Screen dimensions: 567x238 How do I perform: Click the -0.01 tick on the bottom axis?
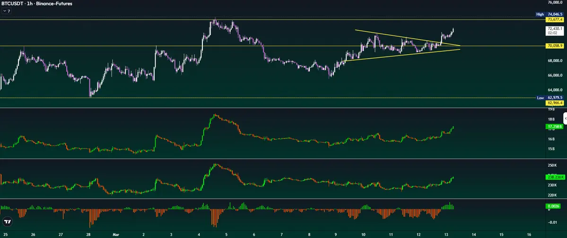[552, 222]
